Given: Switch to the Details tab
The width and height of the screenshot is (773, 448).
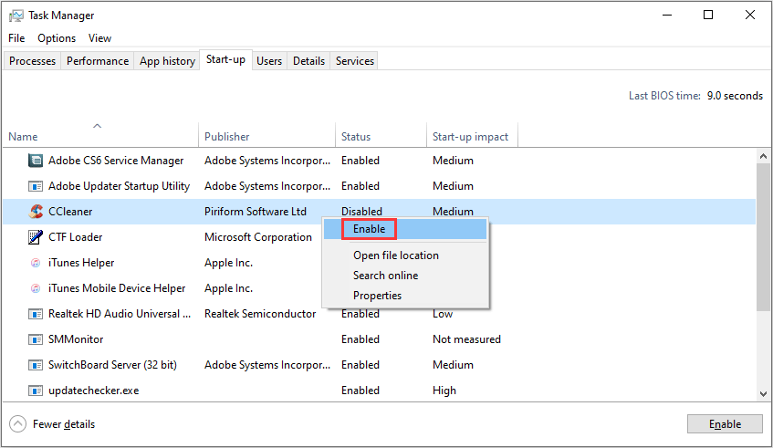Looking at the screenshot, I should (x=308, y=61).
